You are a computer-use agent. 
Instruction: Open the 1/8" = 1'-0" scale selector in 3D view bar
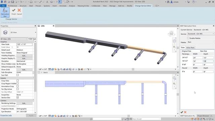tap(43, 69)
